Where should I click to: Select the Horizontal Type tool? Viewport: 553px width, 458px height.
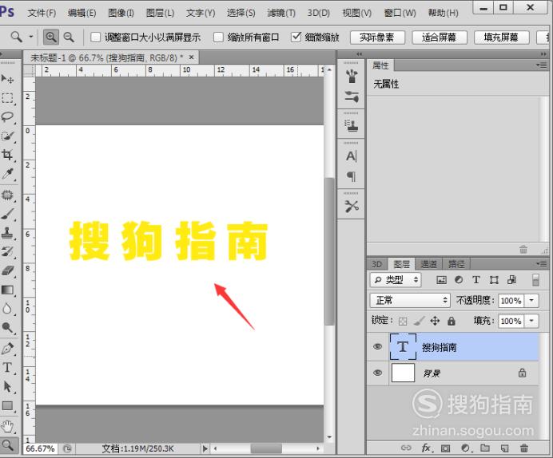(7, 368)
